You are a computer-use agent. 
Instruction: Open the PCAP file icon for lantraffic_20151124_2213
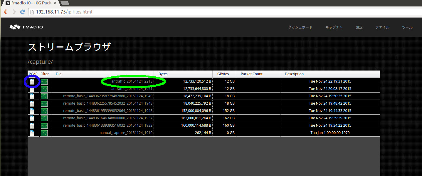[x=32, y=81]
